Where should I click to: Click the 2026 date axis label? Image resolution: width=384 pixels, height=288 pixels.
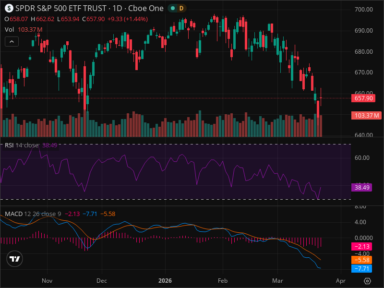pyautogui.click(x=165, y=281)
